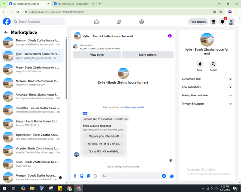Open Vicente conversation in the list

pyautogui.click(x=32, y=150)
